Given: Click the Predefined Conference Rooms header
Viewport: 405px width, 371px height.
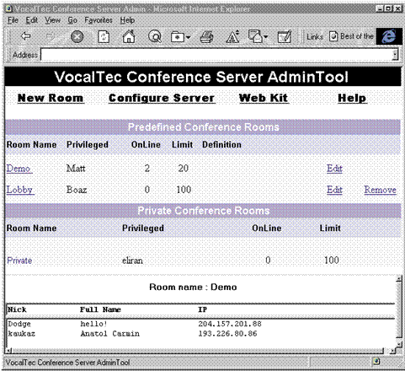Looking at the screenshot, I should click(203, 127).
